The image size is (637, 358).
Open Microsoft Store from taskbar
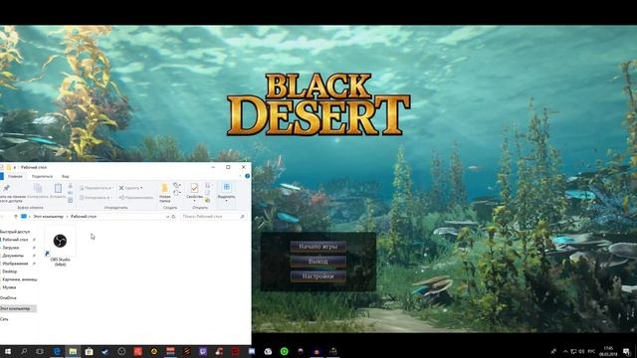click(x=89, y=351)
